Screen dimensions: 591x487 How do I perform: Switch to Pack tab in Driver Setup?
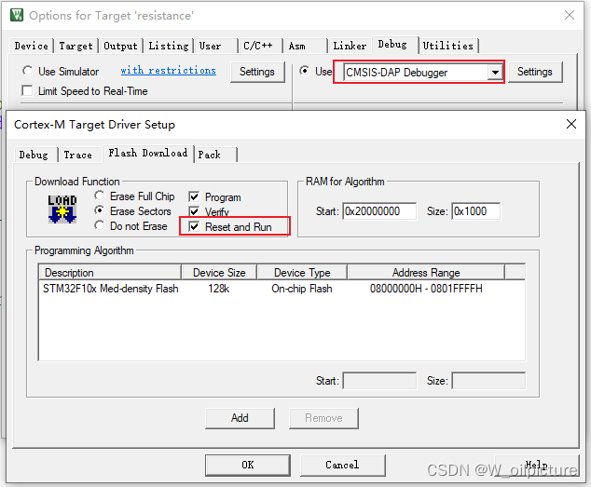pyautogui.click(x=214, y=155)
